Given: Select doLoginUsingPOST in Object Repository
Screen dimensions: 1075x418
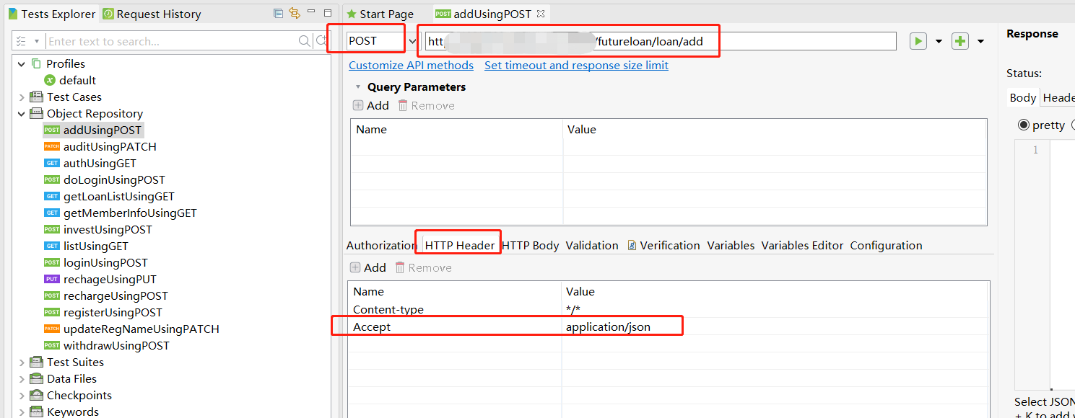Looking at the screenshot, I should (x=114, y=180).
